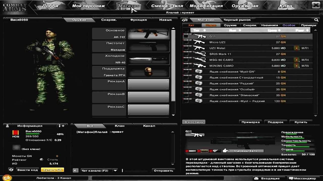Click the shop panel icon left of Магазин tab

(x=185, y=20)
